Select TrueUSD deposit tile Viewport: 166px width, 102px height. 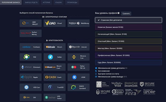tap(55, 87)
